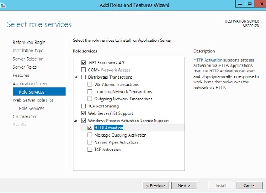The width and height of the screenshot is (266, 193).
Task: Minimize the wizard window
Action: point(240,4)
